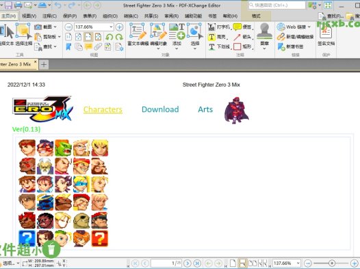Click the Undo arrow icon
The width and height of the screenshot is (360, 269).
tap(58, 5)
